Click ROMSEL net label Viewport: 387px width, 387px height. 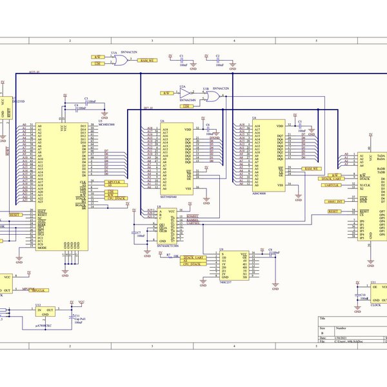pyautogui.click(x=192, y=217)
